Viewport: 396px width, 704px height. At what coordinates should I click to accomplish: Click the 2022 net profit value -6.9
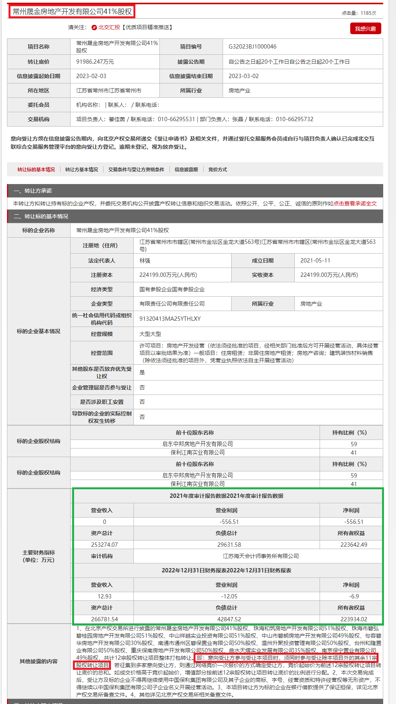click(x=354, y=596)
